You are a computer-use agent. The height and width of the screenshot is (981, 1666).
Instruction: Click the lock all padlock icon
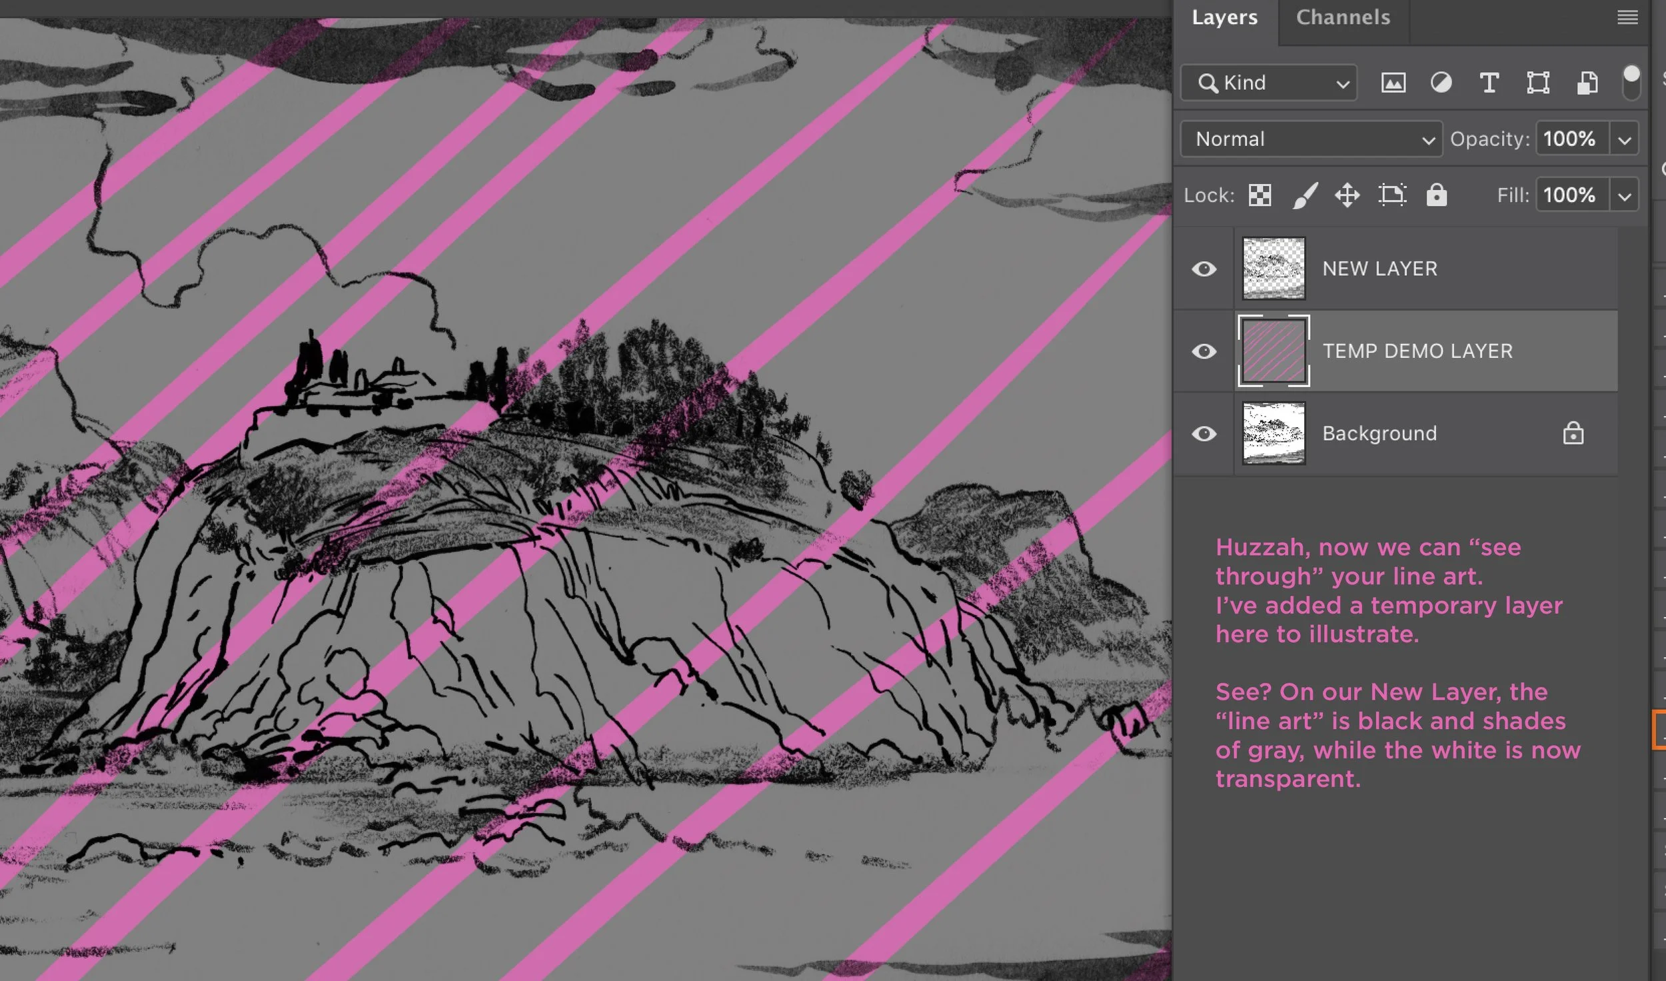click(1436, 195)
